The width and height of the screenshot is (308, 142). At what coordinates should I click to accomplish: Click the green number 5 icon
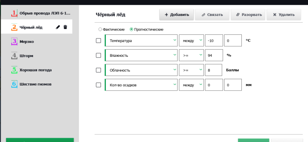pyautogui.click(x=14, y=70)
